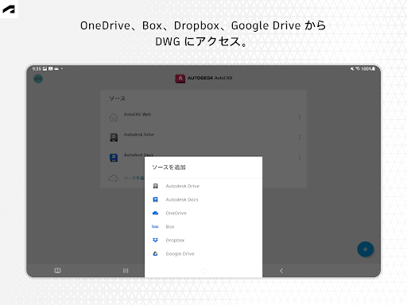407x305 pixels.
Task: Open the user avatar profile icon
Action: click(38, 79)
